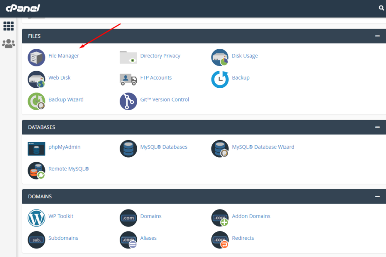Open the MySQL Databases link
The image size is (386, 257).
coord(164,147)
